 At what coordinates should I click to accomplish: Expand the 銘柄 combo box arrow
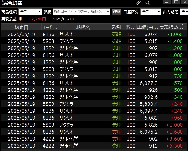[x=108, y=12]
